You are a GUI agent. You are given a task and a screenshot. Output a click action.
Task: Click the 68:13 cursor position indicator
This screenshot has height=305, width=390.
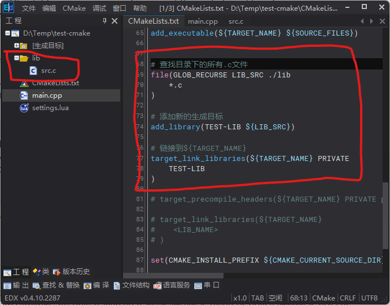(299, 298)
